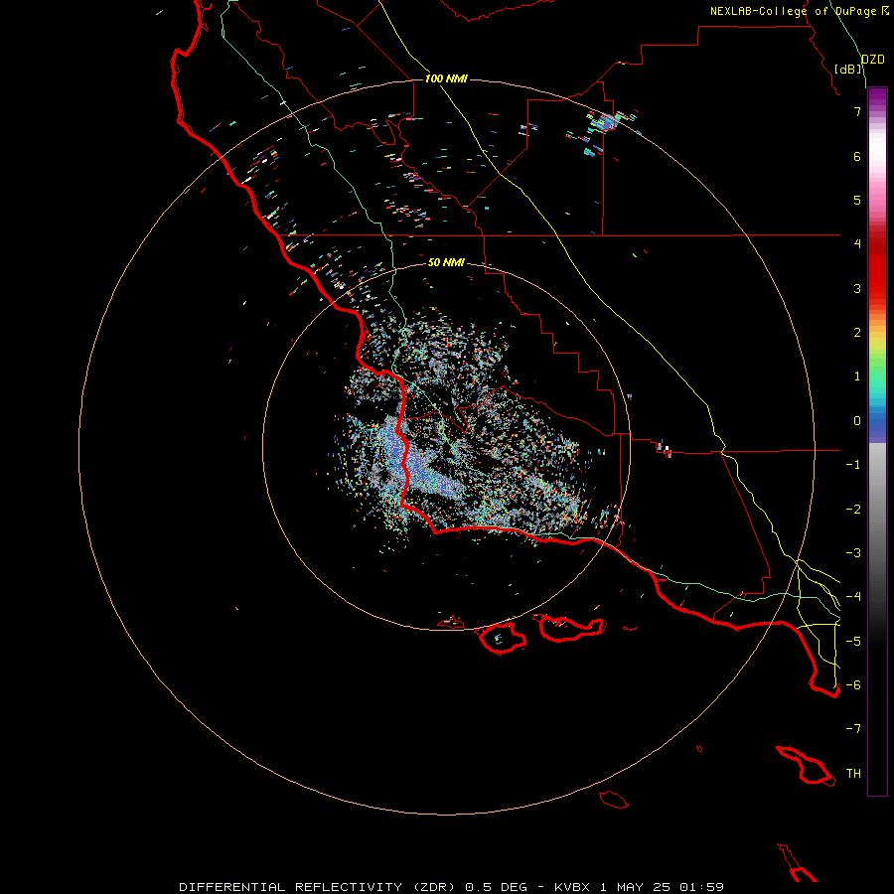
Task: Click the "5" value on the color scale
Action: pos(857,200)
